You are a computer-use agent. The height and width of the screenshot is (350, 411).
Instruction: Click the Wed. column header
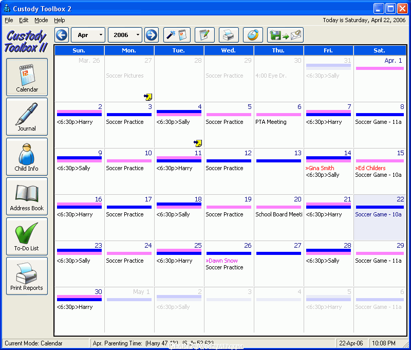pyautogui.click(x=229, y=50)
